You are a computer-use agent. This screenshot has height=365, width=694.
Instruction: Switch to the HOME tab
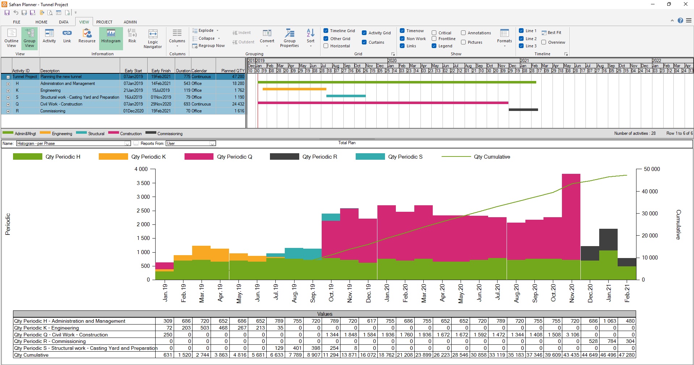41,22
